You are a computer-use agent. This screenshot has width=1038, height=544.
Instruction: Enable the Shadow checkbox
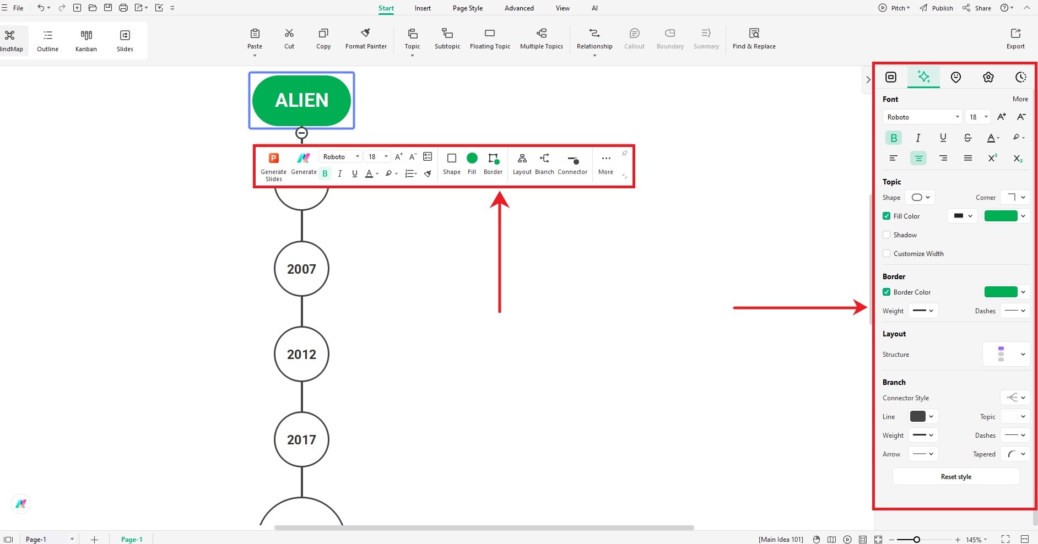click(x=886, y=235)
